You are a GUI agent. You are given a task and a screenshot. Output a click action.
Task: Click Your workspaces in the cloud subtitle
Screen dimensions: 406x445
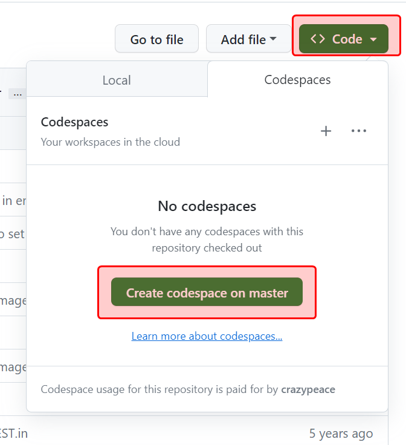(x=110, y=142)
